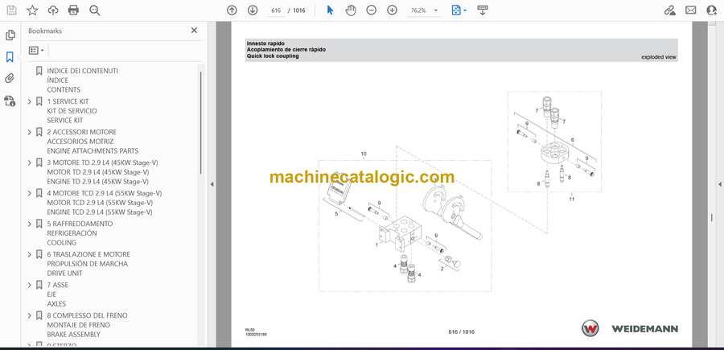Viewport: 724px width, 350px height.
Task: Expand the 2 ACCESSORI MOTORE bookmark
Action: tap(30, 132)
